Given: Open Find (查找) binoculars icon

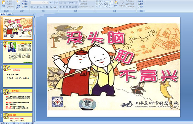Looking at the screenshot, I should tap(139, 1).
